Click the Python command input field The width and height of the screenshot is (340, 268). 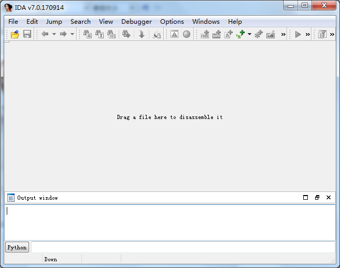click(x=183, y=247)
